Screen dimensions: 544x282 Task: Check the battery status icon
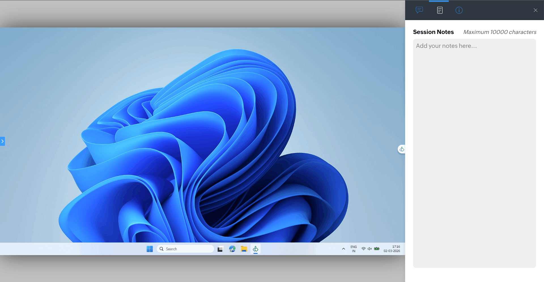377,249
